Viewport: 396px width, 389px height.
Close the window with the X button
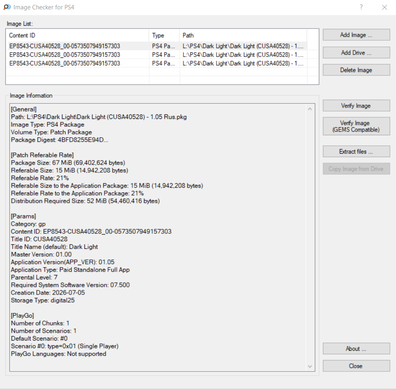click(385, 7)
